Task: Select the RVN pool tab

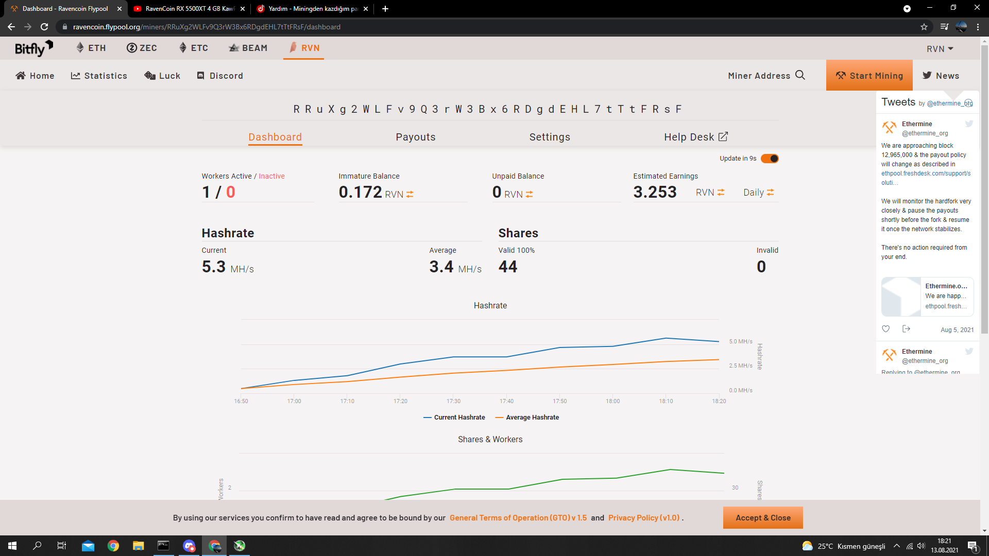Action: (x=304, y=48)
